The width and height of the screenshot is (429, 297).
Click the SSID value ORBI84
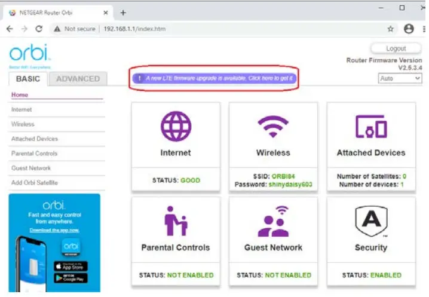tap(283, 176)
